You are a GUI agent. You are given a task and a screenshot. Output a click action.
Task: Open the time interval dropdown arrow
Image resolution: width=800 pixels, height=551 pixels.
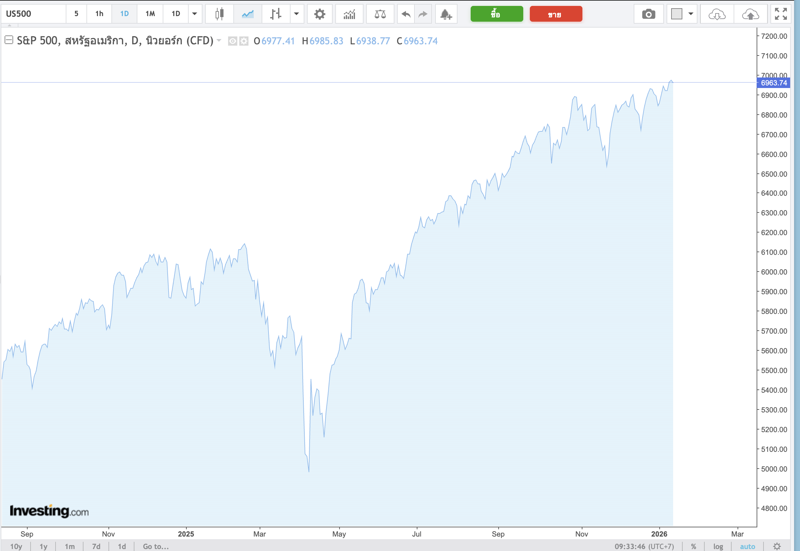[195, 14]
